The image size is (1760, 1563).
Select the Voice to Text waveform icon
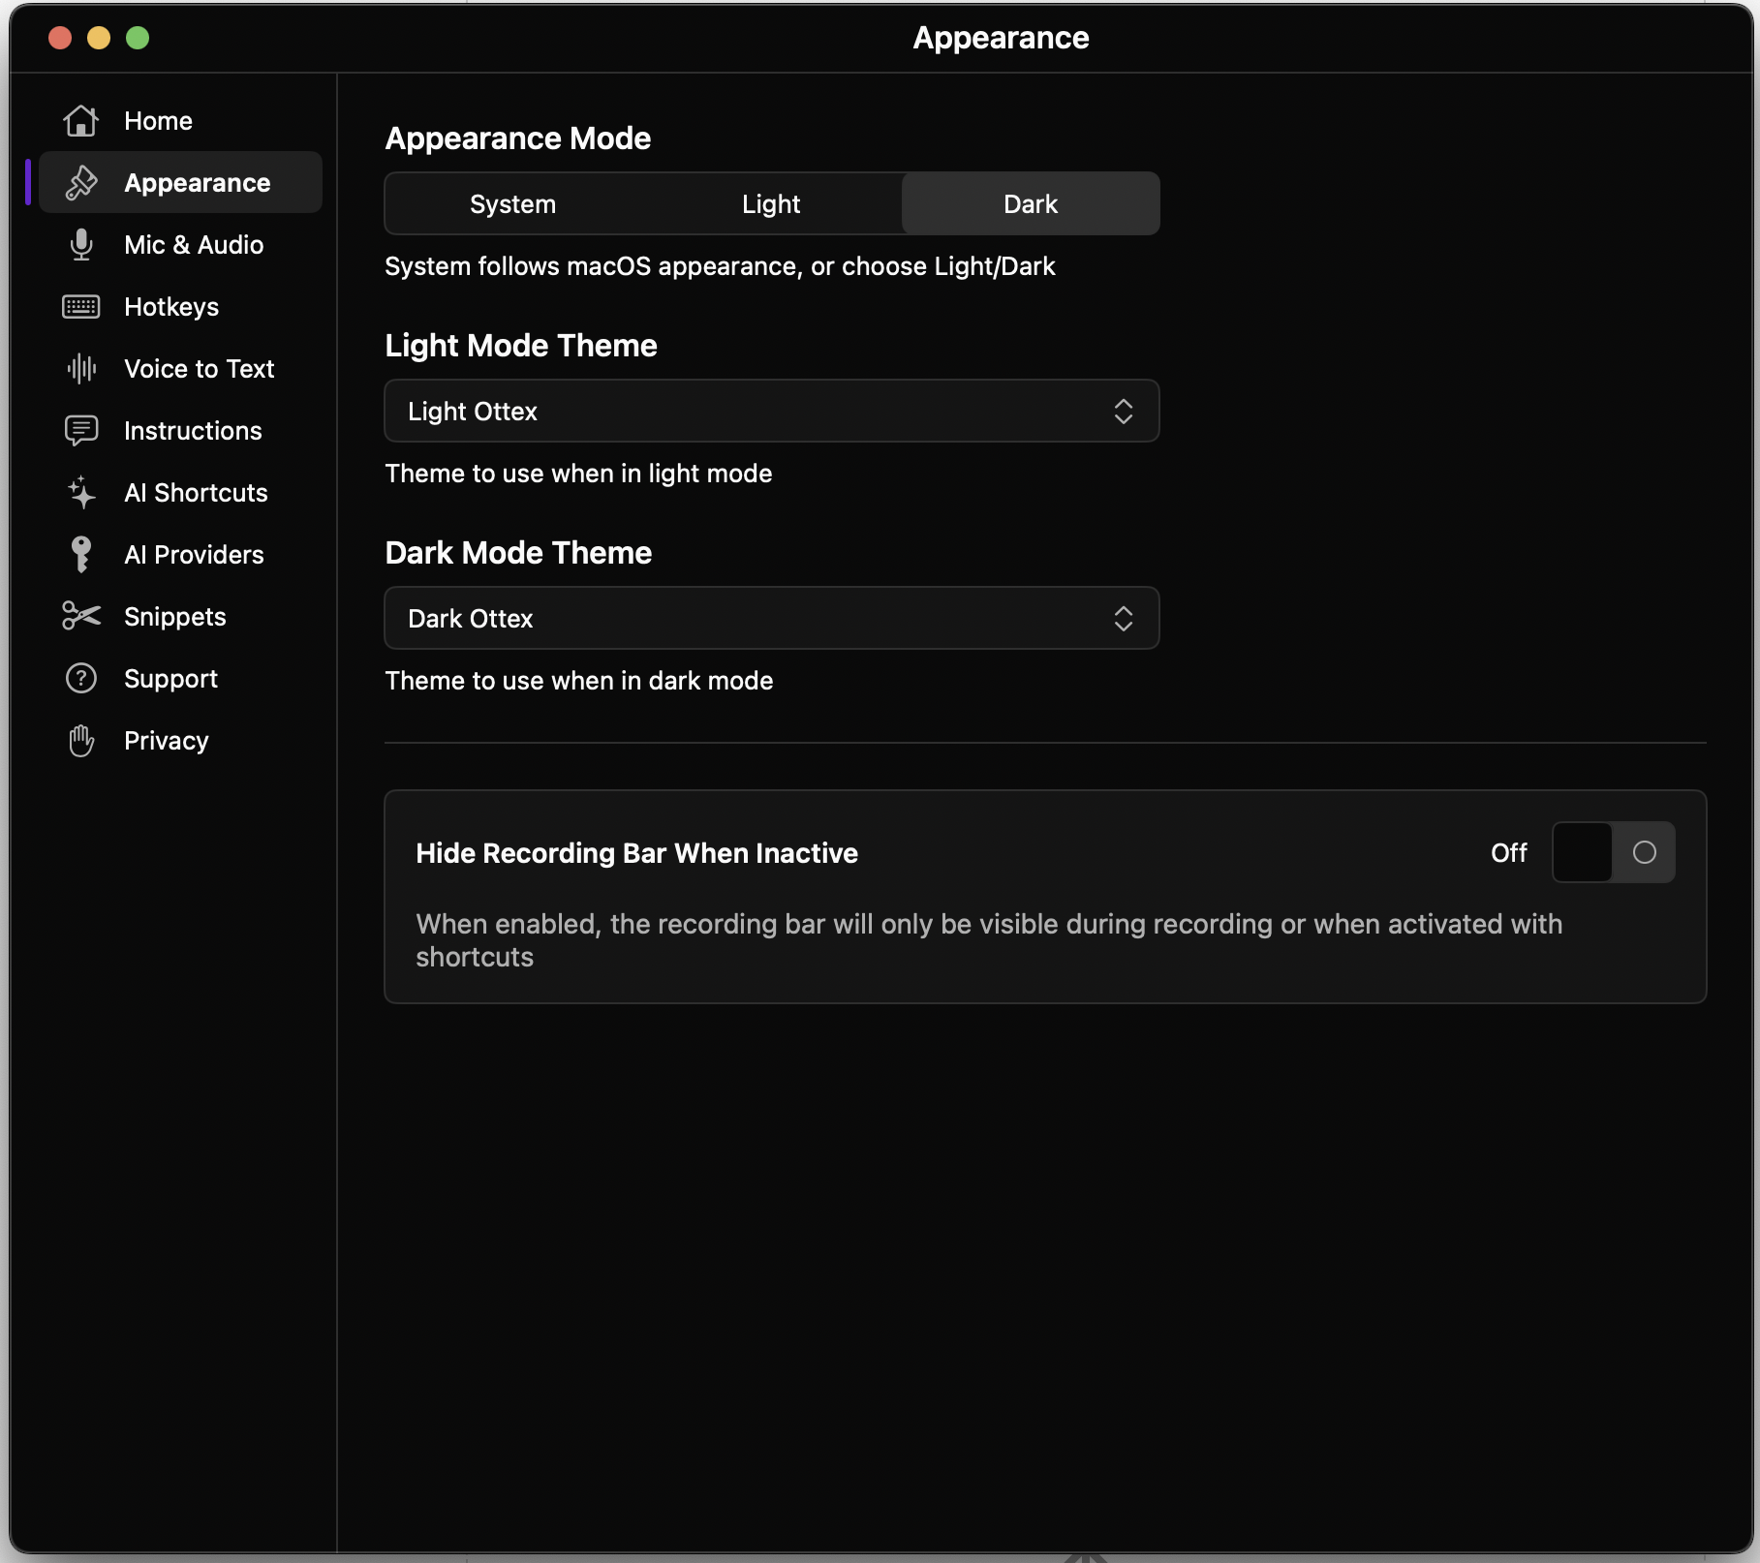(81, 368)
